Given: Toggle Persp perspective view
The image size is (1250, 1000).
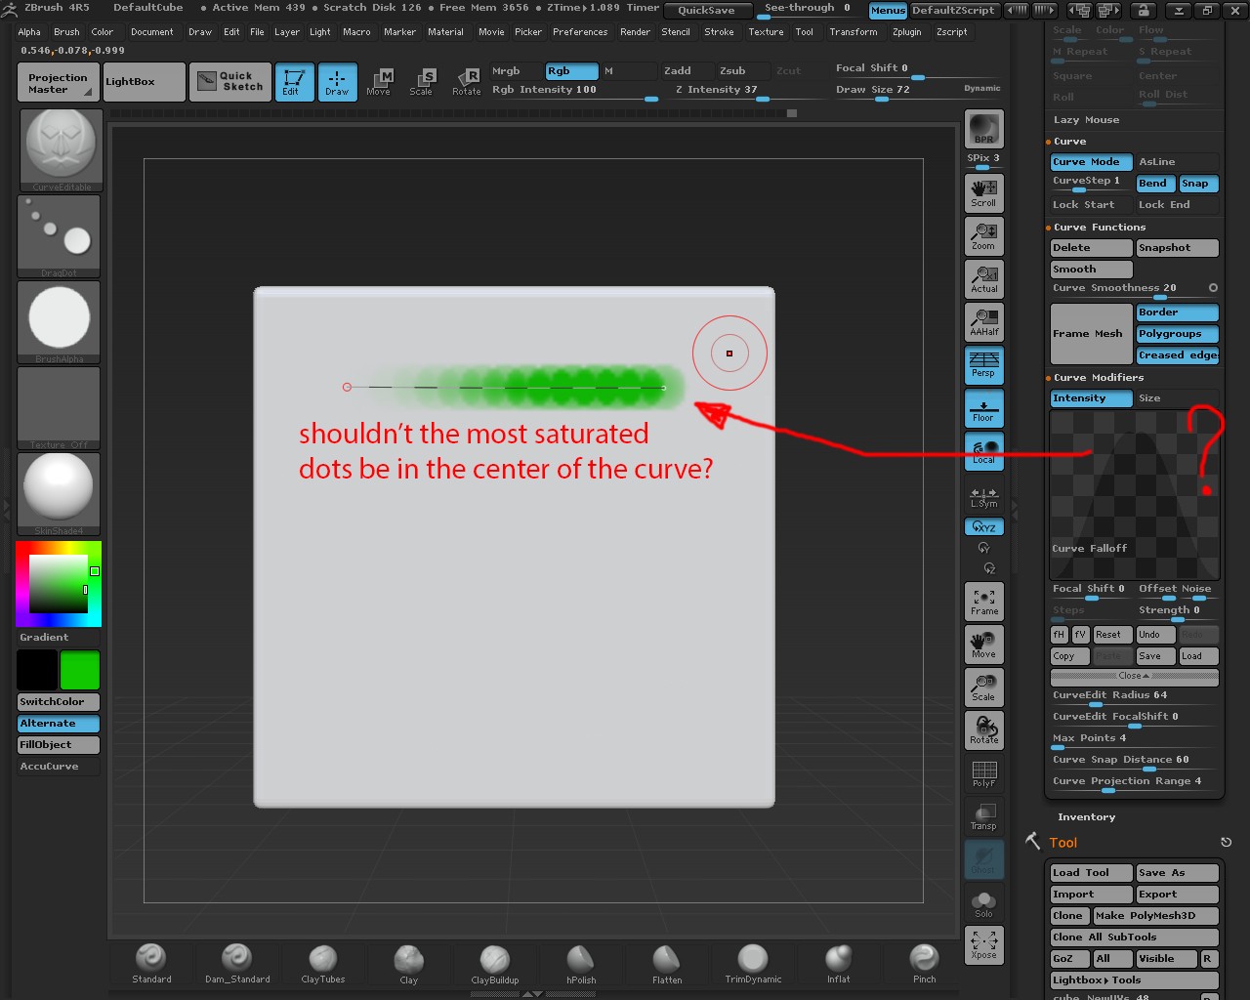Looking at the screenshot, I should tap(983, 364).
